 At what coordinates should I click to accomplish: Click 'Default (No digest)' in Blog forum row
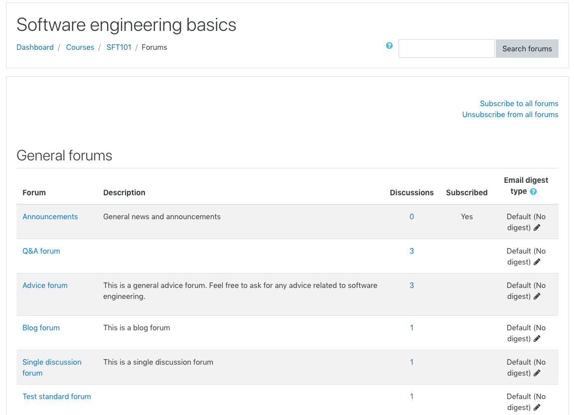pyautogui.click(x=526, y=333)
